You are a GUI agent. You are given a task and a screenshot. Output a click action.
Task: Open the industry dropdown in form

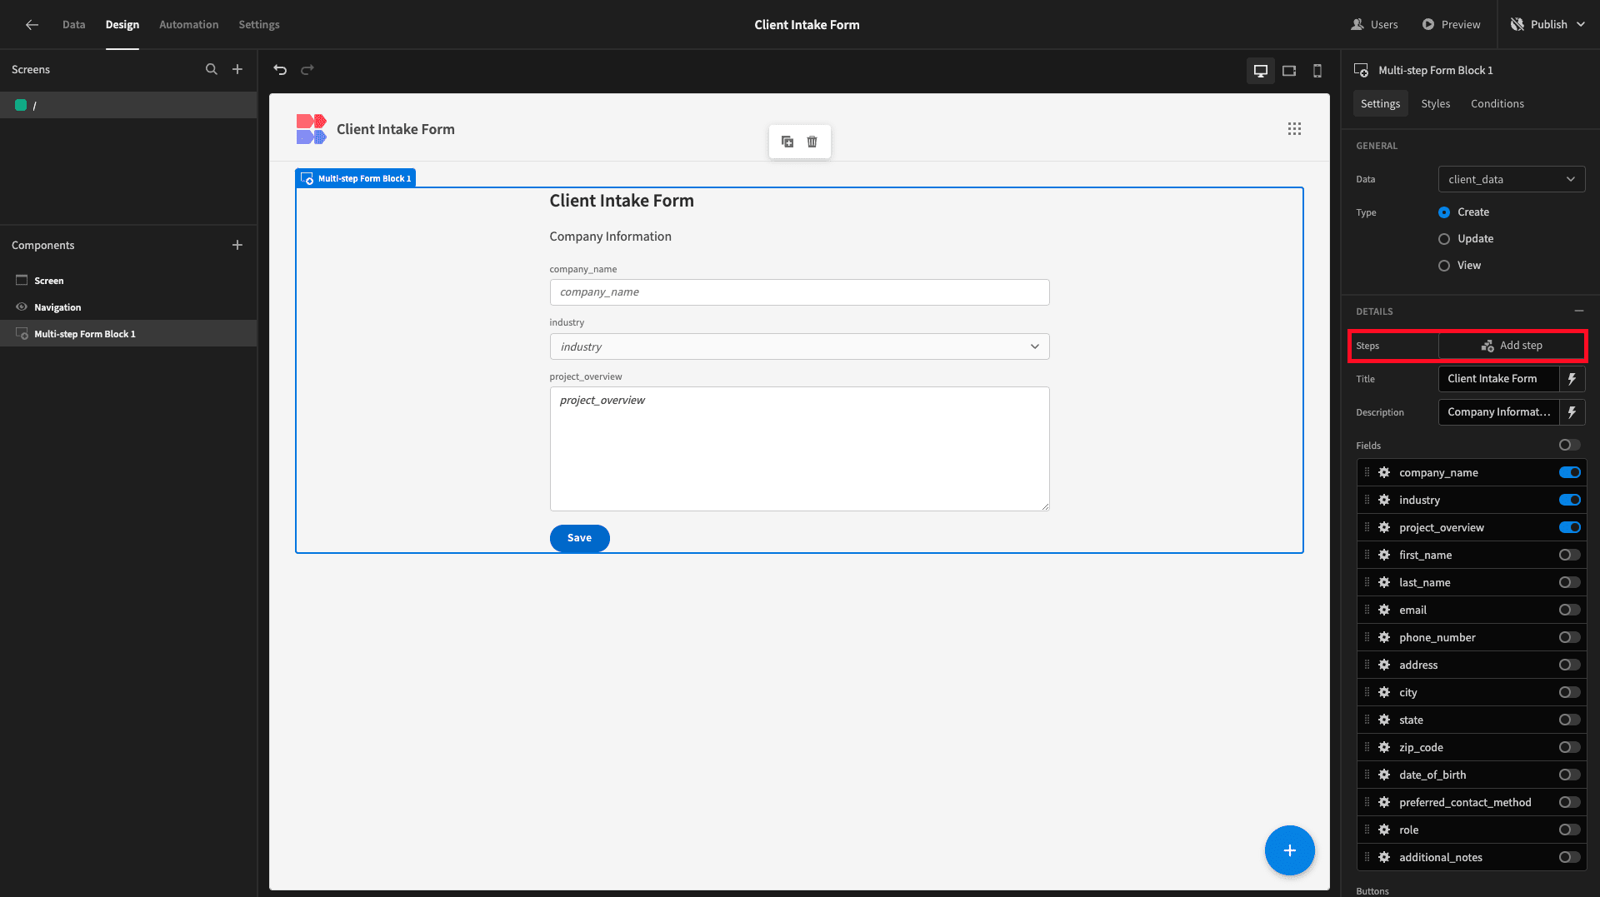pos(799,346)
